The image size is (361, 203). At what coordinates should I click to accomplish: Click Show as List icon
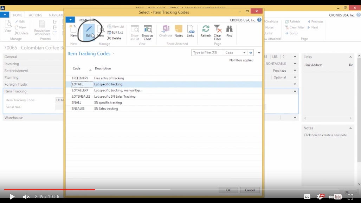[135, 33]
